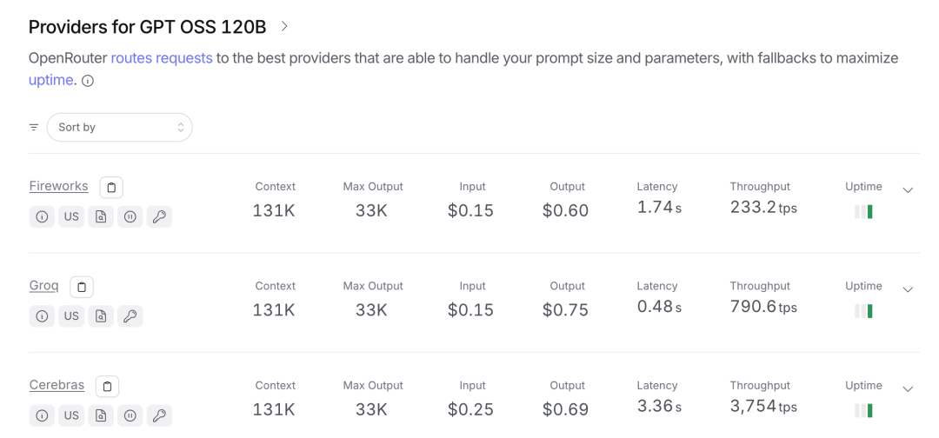Follow the uptime hyperlink in the description
Viewport: 939px width, 438px height.
(51, 80)
